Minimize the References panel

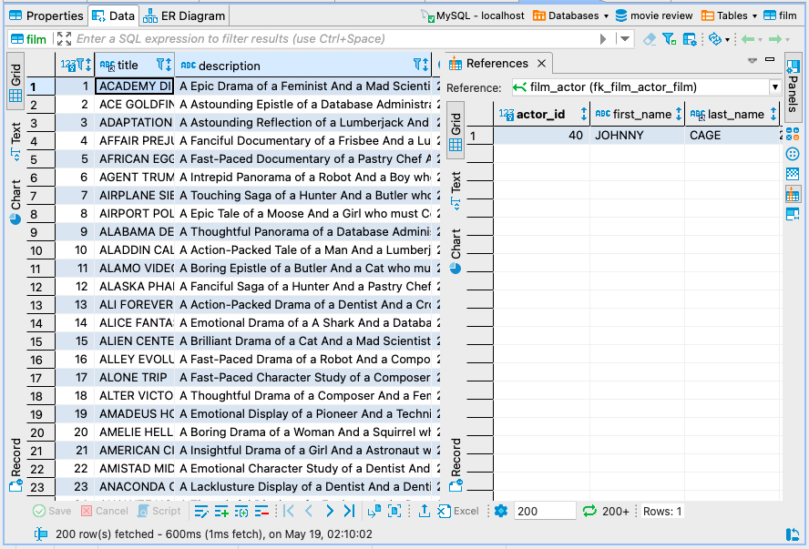click(x=770, y=60)
